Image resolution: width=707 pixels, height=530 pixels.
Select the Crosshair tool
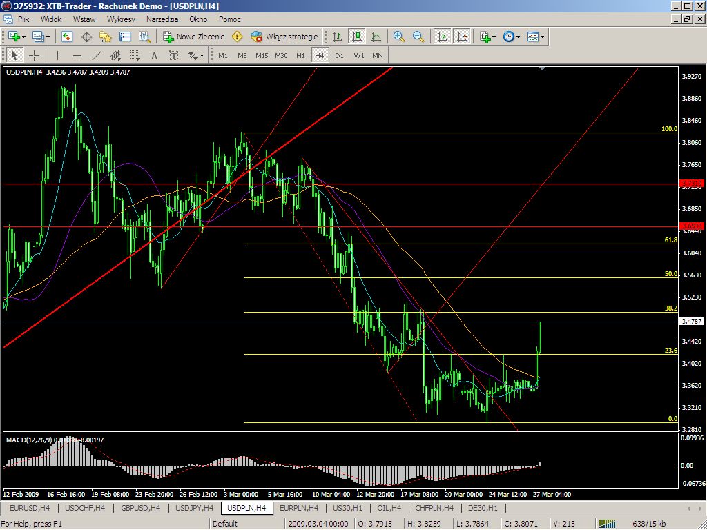35,55
